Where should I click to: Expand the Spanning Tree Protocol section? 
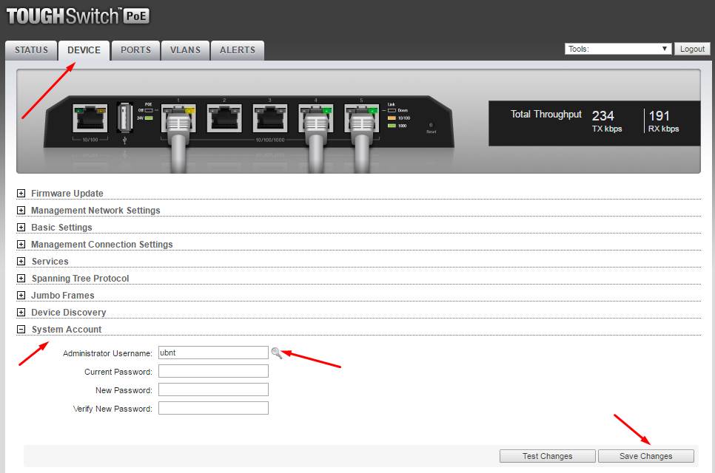click(x=21, y=279)
